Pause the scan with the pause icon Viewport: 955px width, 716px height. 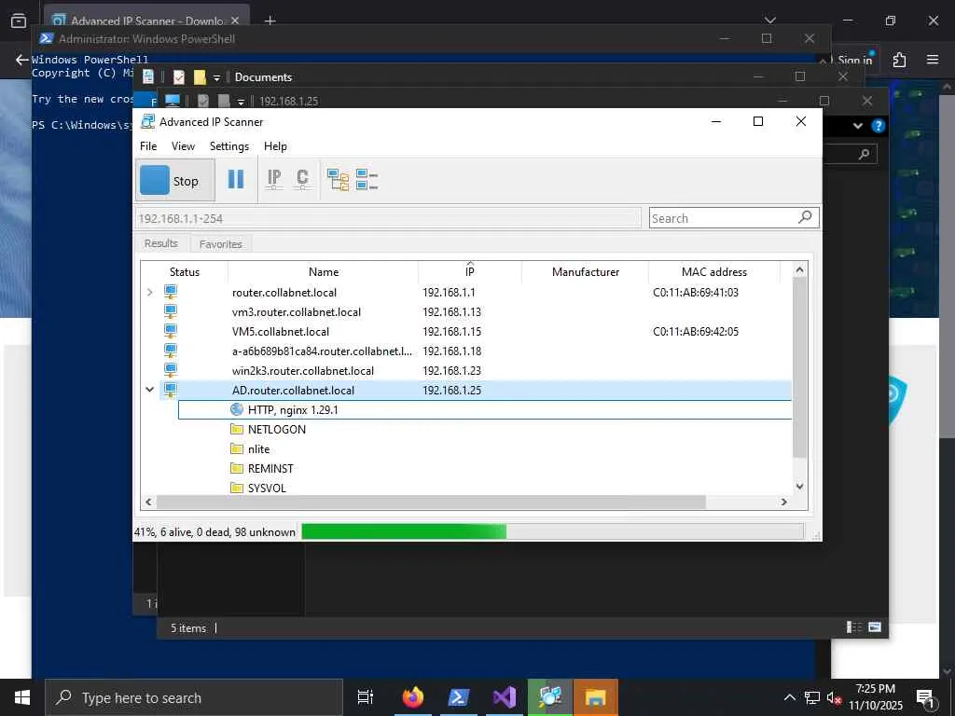point(236,179)
